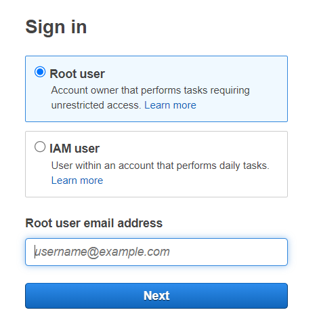This screenshot has width=319, height=327.
Task: Click the Sign in heading
Action: pos(56,27)
